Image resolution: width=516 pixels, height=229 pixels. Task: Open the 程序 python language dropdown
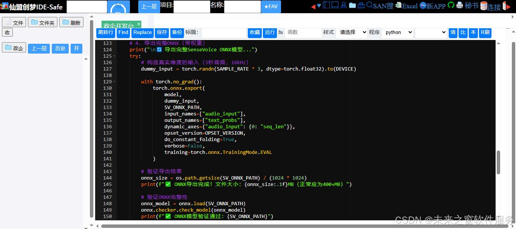pyautogui.click(x=397, y=32)
